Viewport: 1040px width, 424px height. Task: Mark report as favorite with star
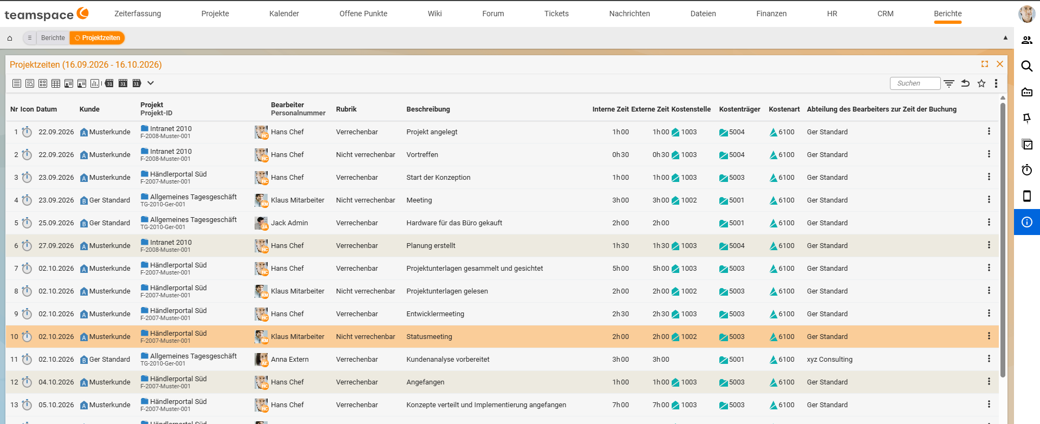pyautogui.click(x=981, y=83)
